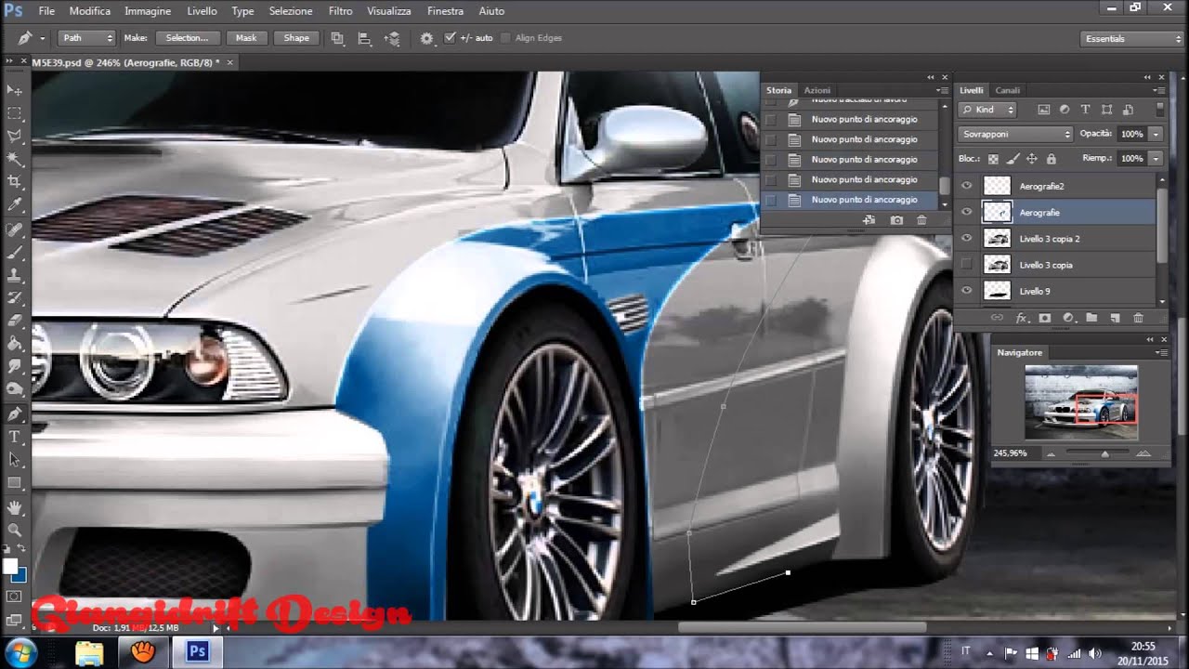
Task: Open pen options gear icon
Action: pos(426,38)
